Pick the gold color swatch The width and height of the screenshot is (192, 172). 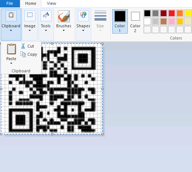(180, 21)
